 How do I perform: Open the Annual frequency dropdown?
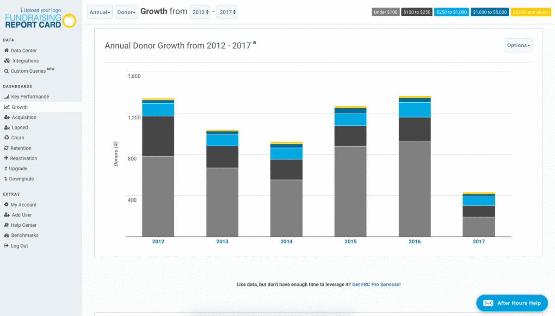99,12
